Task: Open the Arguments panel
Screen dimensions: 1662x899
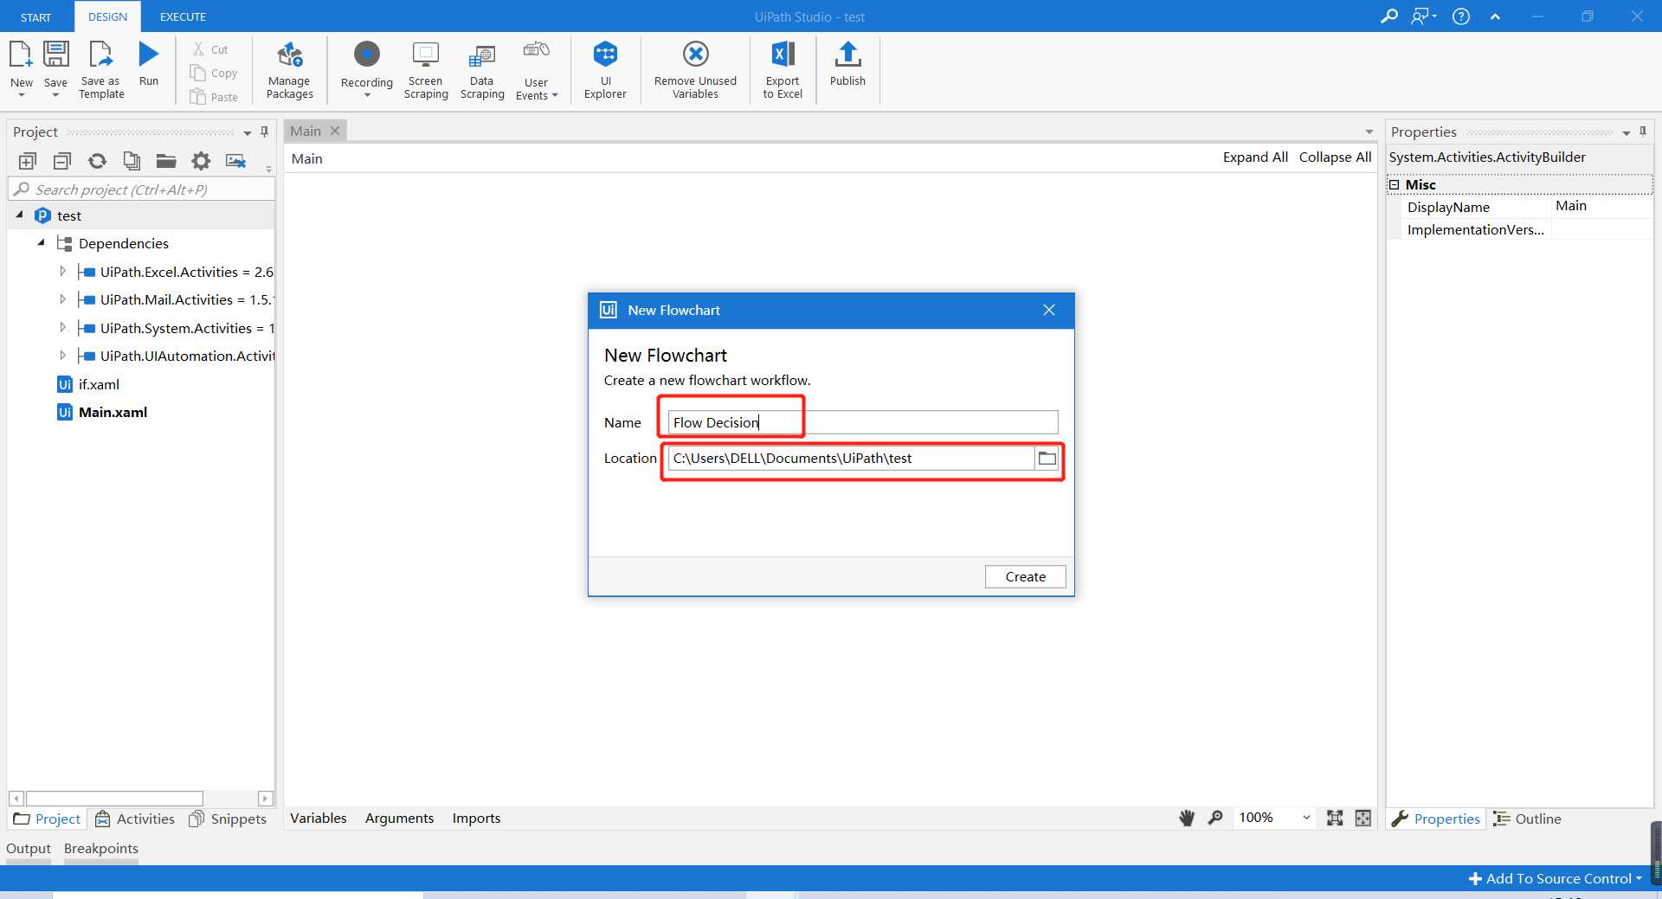Action: (x=399, y=819)
